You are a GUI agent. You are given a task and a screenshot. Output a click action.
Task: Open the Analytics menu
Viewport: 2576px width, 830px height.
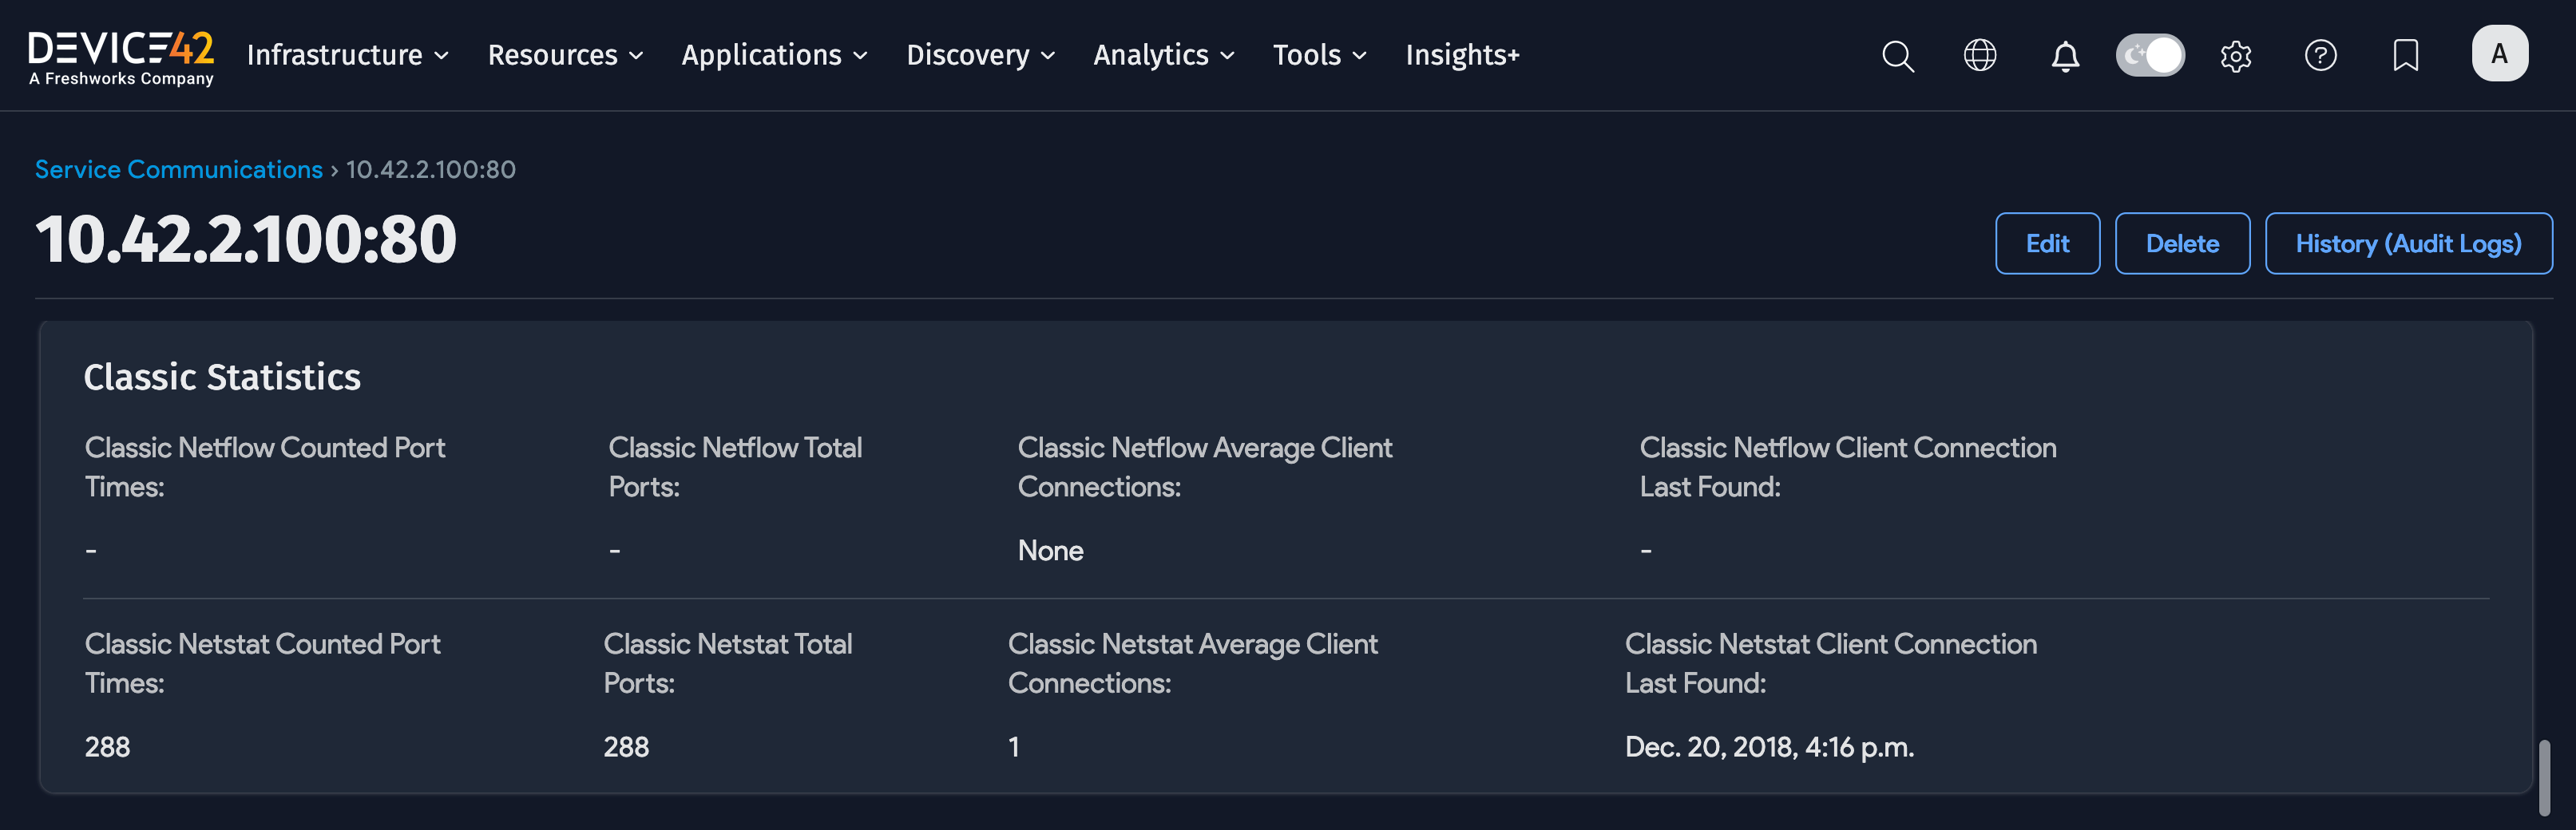click(x=1163, y=56)
